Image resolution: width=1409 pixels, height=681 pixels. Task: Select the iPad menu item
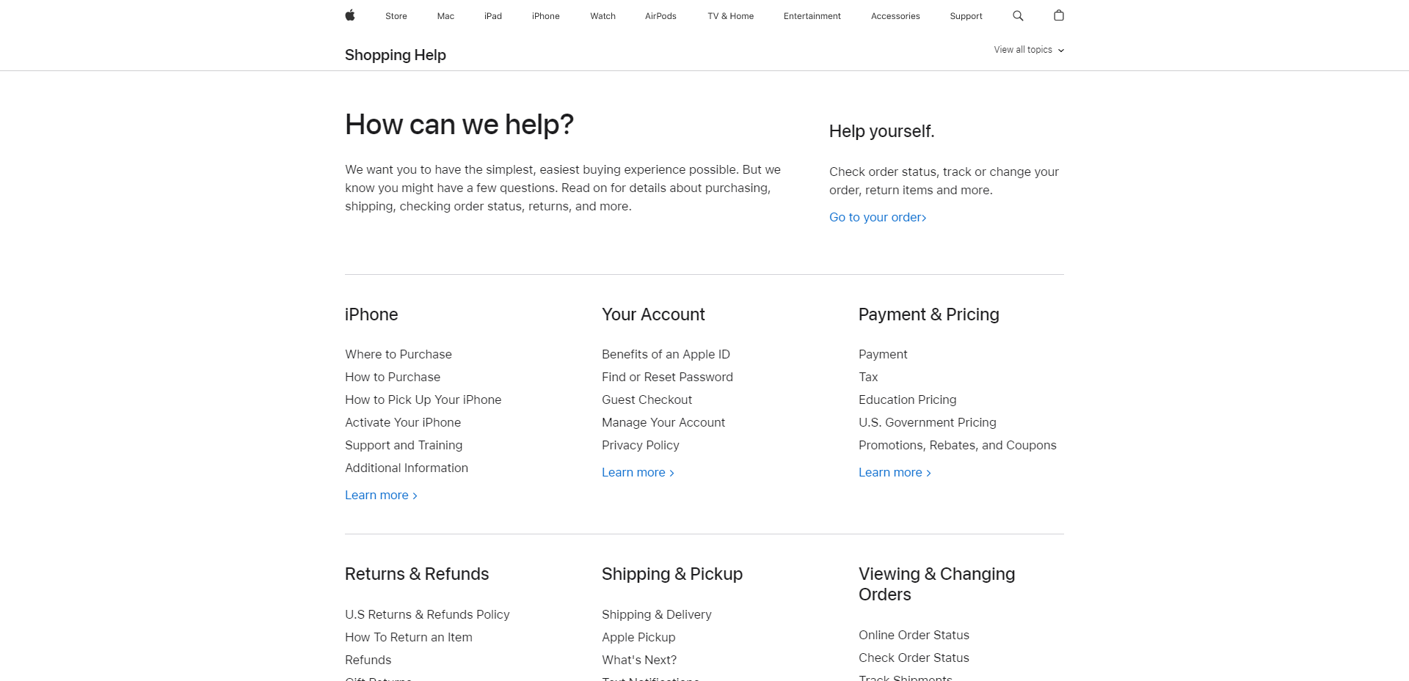(492, 15)
